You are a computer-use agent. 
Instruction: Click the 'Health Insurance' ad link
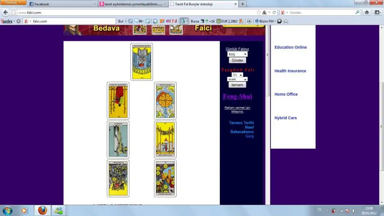pyautogui.click(x=290, y=71)
